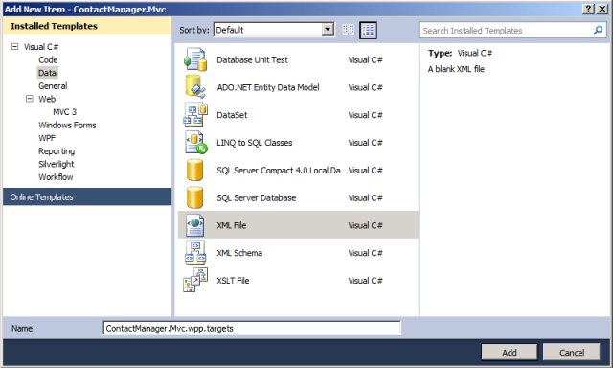Select the Database Unit Test template icon
Image resolution: width=613 pixels, height=368 pixels.
pos(195,59)
